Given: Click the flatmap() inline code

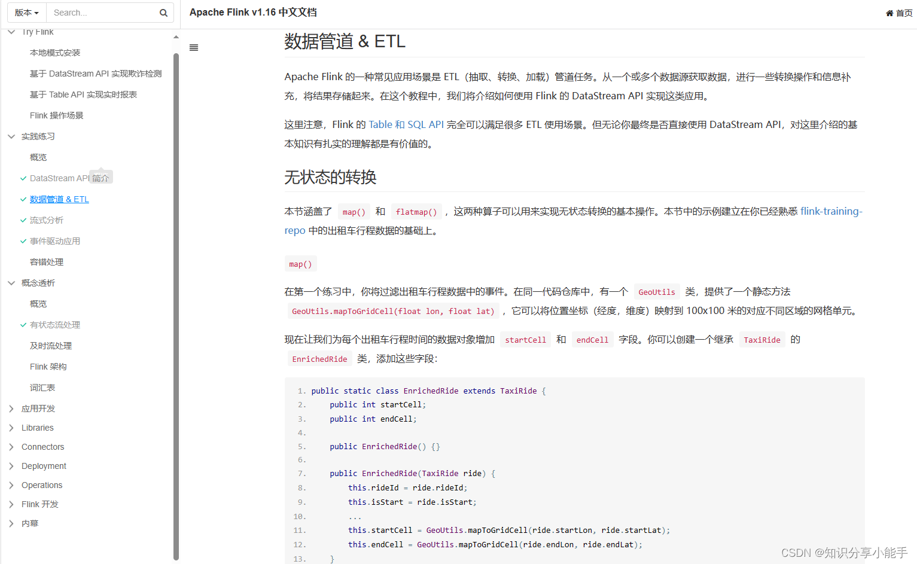Looking at the screenshot, I should pyautogui.click(x=416, y=212).
